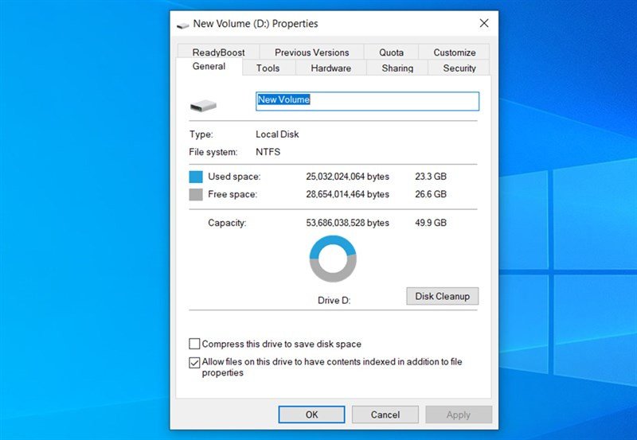The height and width of the screenshot is (440, 637).
Task: Open the Sharing tab
Action: coord(397,68)
